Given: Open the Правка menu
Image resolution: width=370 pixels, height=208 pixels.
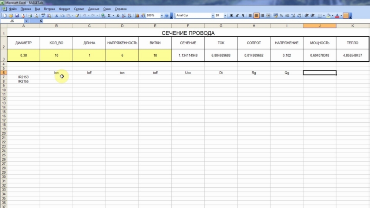Looking at the screenshot, I should [26, 9].
